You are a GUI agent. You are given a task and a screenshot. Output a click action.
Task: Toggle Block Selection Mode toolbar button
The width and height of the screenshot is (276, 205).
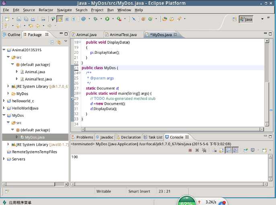click(67, 19)
